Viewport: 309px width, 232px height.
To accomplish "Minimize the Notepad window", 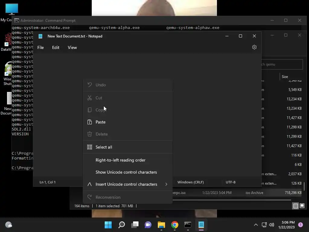I will [x=227, y=36].
